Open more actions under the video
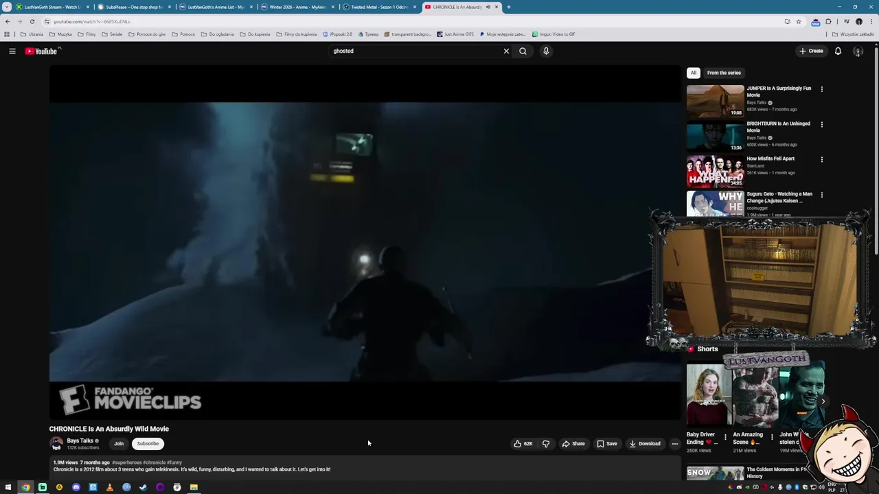This screenshot has width=879, height=494. click(675, 444)
